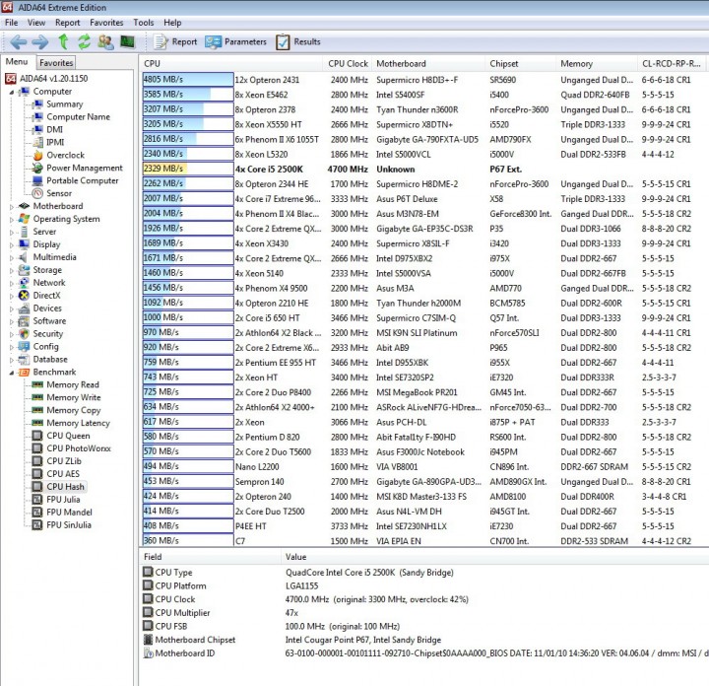Switch to the Favorites tab
The width and height of the screenshot is (709, 686).
coord(56,63)
